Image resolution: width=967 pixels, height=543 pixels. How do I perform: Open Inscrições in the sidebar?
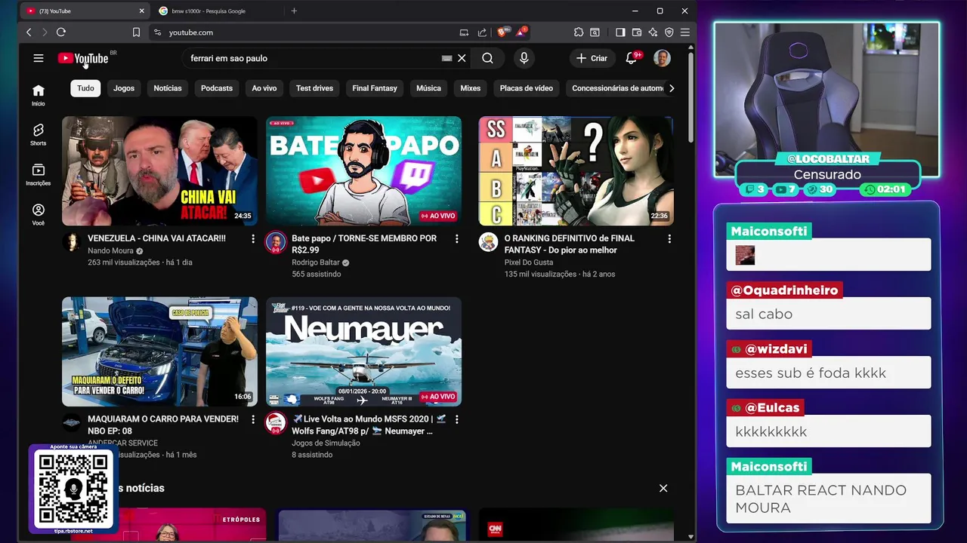click(39, 175)
